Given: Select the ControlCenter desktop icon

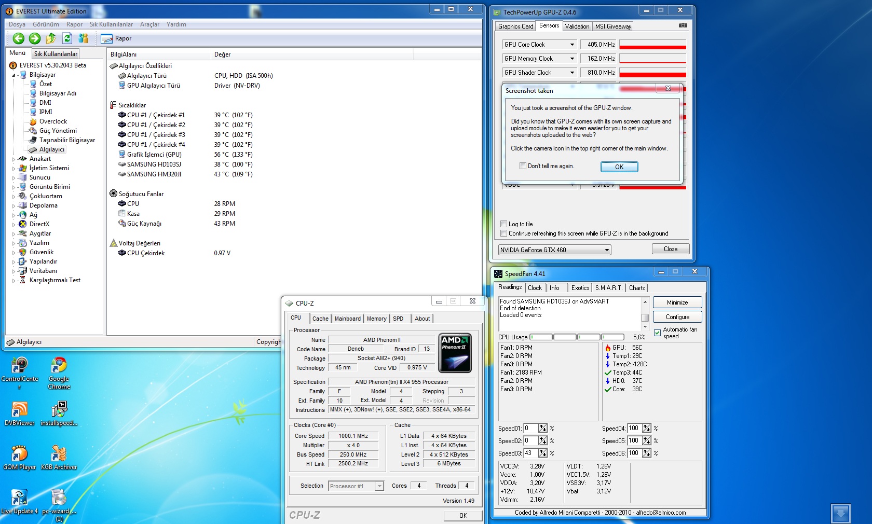Looking at the screenshot, I should (x=20, y=374).
